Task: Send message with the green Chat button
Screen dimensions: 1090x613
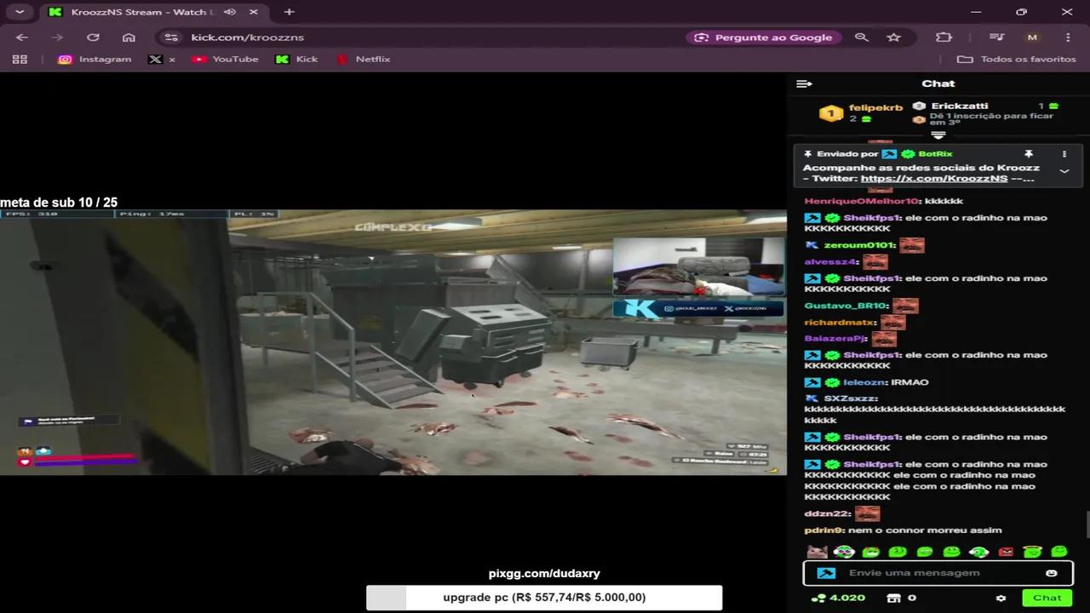Action: pos(1047,598)
